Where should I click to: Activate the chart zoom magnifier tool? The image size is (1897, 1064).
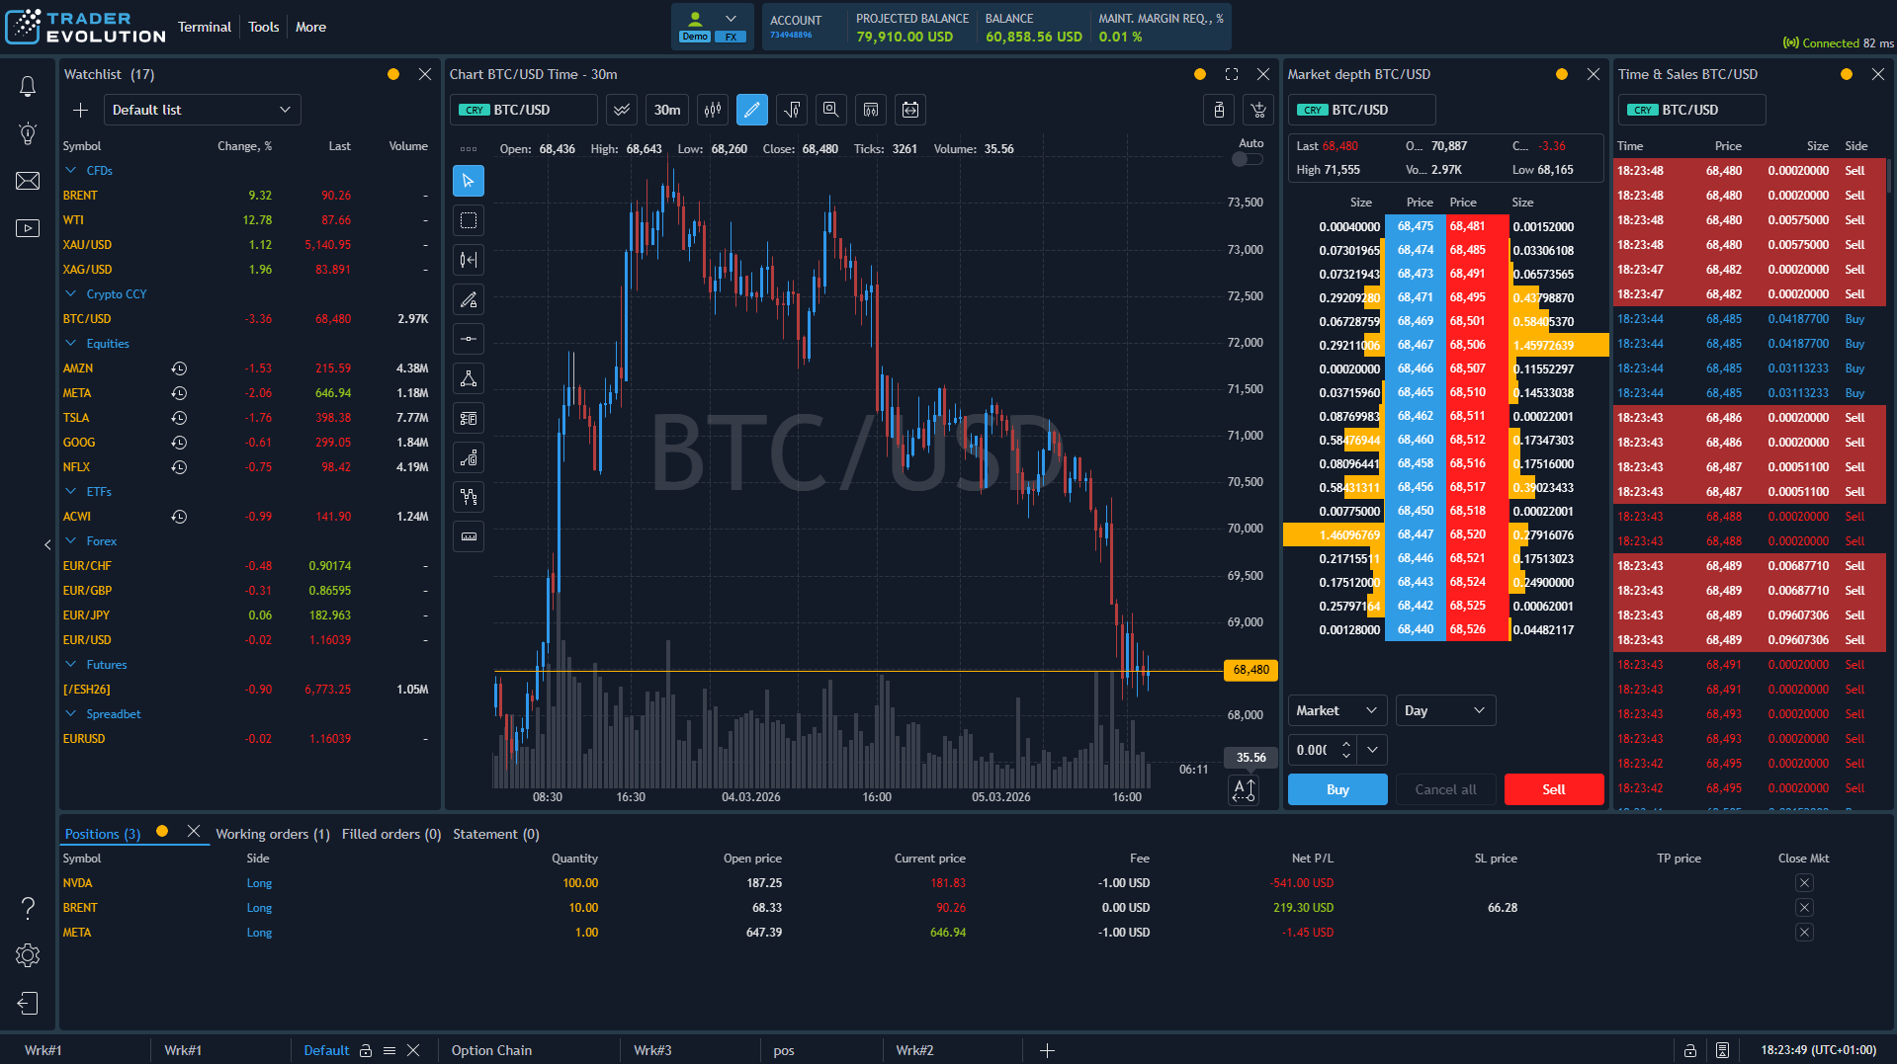830,110
